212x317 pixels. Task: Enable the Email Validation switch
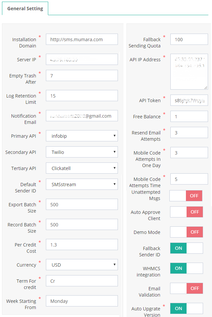tap(186, 288)
